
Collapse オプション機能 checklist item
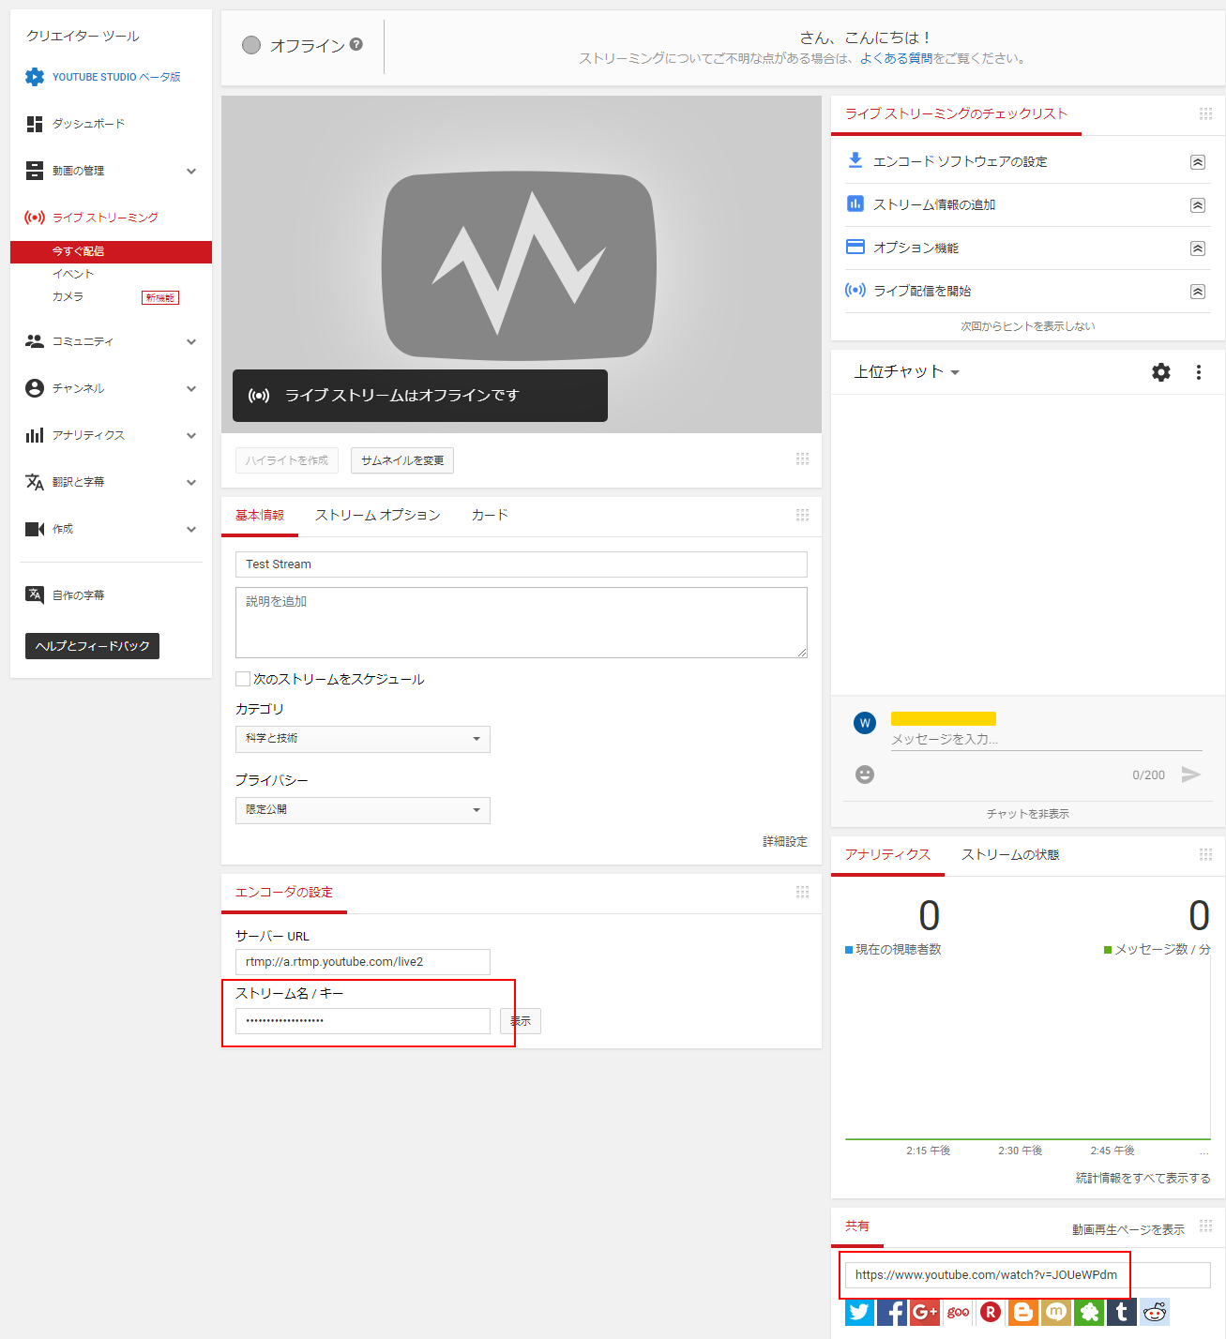[x=1198, y=248]
